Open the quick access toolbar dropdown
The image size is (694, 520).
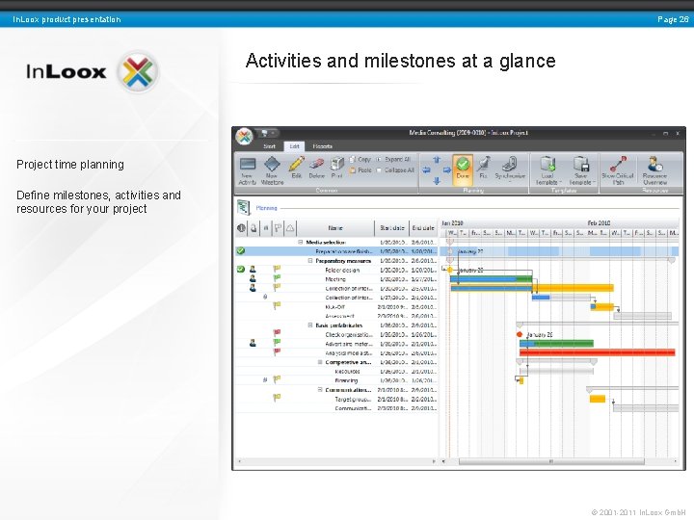pos(273,133)
